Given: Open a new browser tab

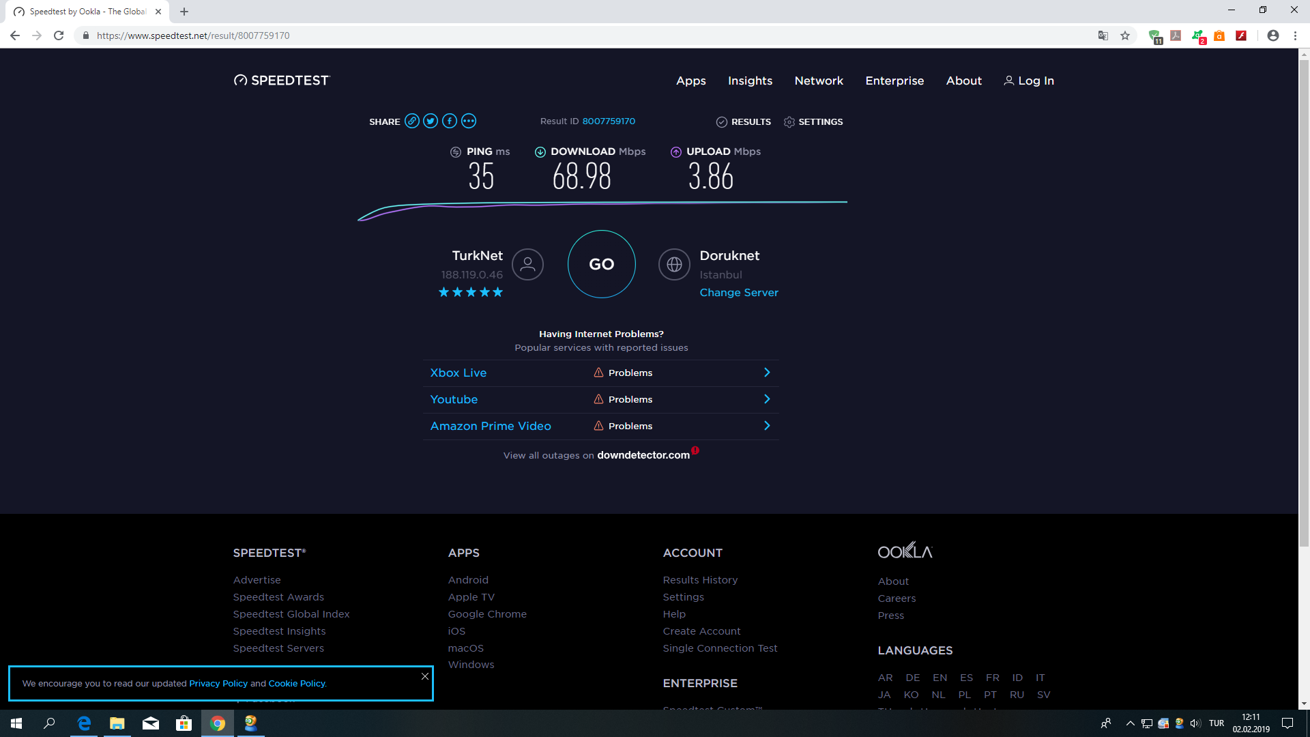Looking at the screenshot, I should (x=184, y=12).
